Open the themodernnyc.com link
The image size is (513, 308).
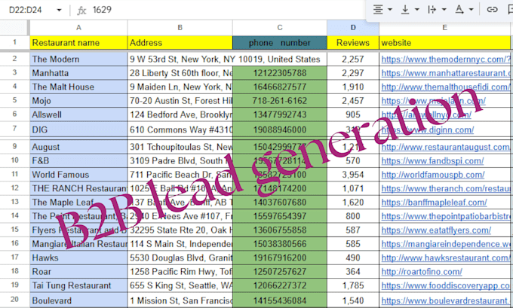coord(446,59)
